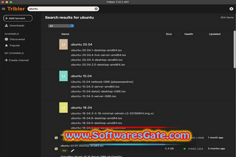The width and height of the screenshot is (236, 157).
Task: Select ubuntu-20.04.1-desktop-amd64.iso
Action: click(96, 50)
